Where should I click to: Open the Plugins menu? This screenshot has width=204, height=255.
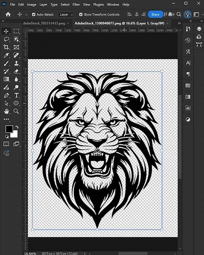(x=99, y=4)
